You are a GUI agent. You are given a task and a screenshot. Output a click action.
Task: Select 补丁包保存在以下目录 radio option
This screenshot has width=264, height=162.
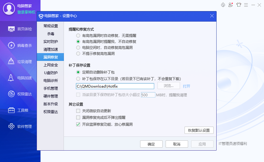click(78, 79)
